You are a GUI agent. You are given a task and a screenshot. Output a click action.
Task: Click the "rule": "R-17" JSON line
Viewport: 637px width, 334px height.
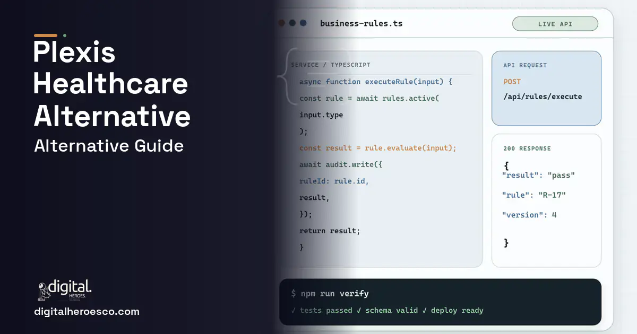534,195
